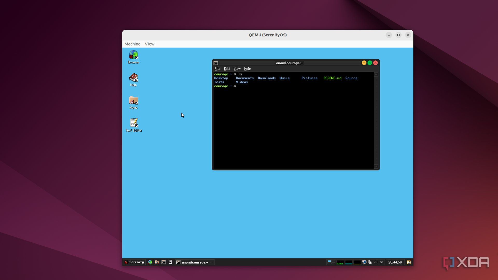Viewport: 498px width, 280px height.
Task: Click 'README.md' in the ls output
Action: [x=332, y=78]
